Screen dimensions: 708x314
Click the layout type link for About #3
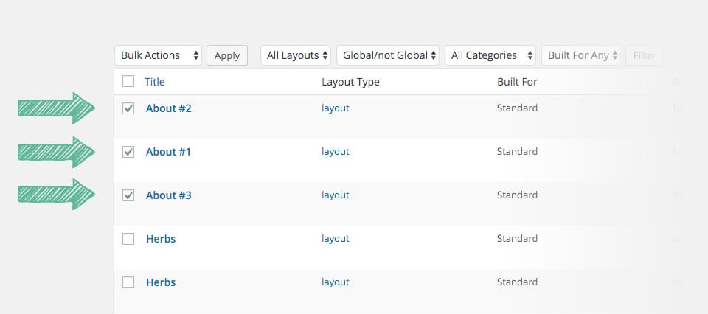335,195
